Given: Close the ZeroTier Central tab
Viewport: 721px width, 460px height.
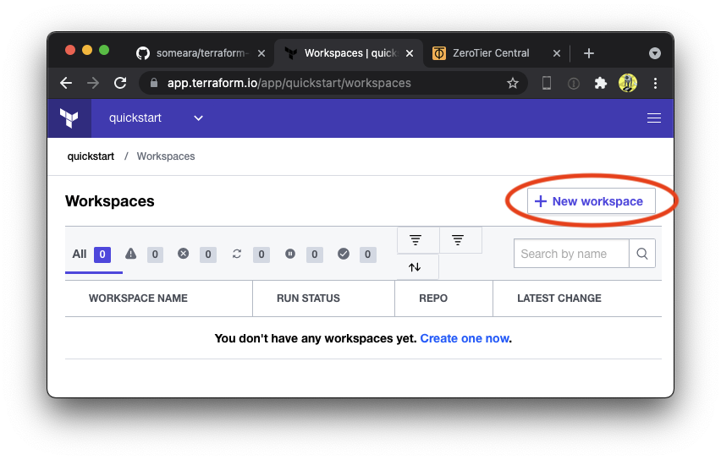Looking at the screenshot, I should [556, 53].
